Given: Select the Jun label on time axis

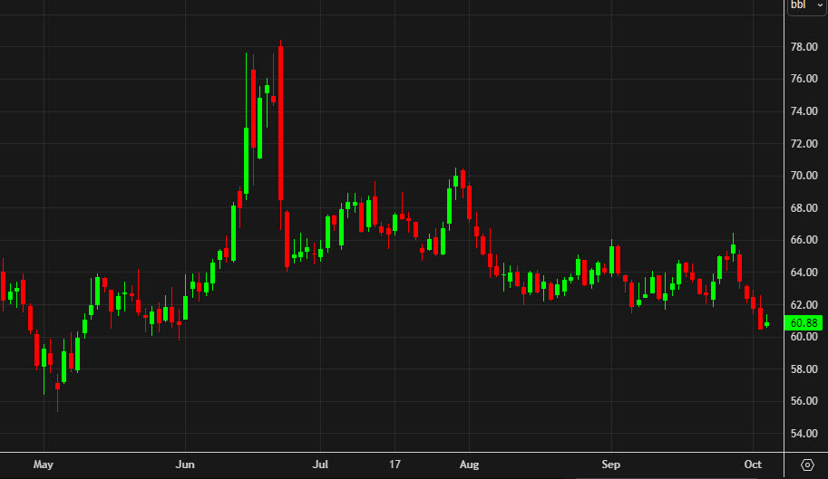Looking at the screenshot, I should [184, 465].
